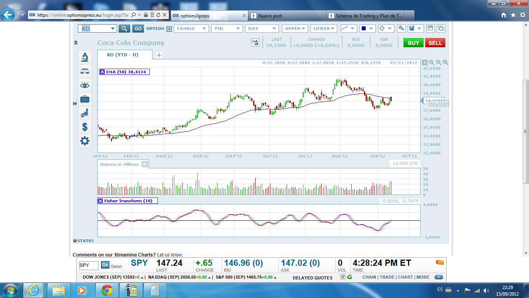Remove the Fisher Transform (10) indicator via X box
This screenshot has height=298, width=529.
101,201
